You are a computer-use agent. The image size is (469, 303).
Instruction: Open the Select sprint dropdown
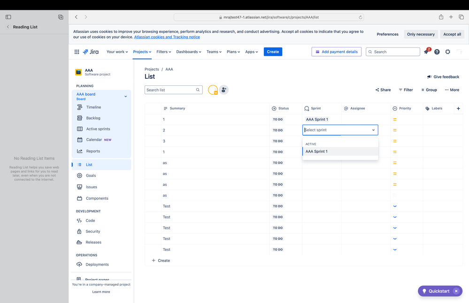click(x=340, y=130)
